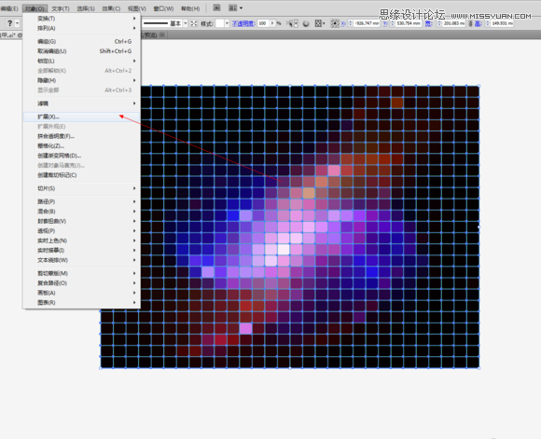
Task: Choose 创建裁切标记(C) menu item
Action: 81,175
